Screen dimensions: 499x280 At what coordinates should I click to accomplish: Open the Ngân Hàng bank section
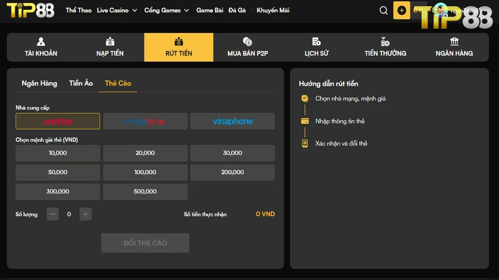pyautogui.click(x=454, y=47)
